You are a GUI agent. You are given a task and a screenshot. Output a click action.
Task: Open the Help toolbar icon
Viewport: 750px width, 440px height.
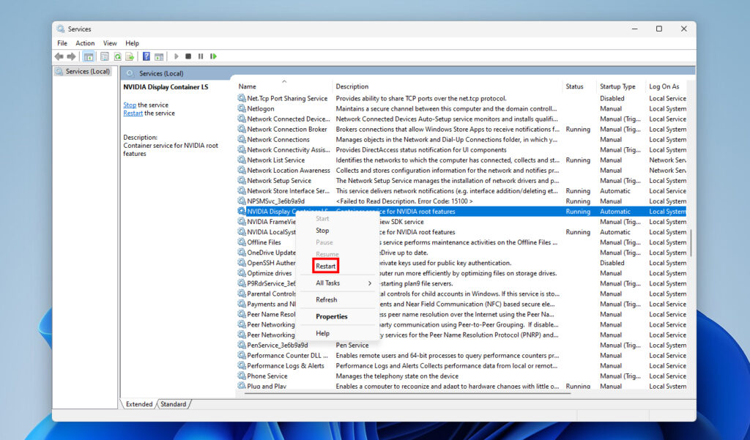pyautogui.click(x=146, y=56)
